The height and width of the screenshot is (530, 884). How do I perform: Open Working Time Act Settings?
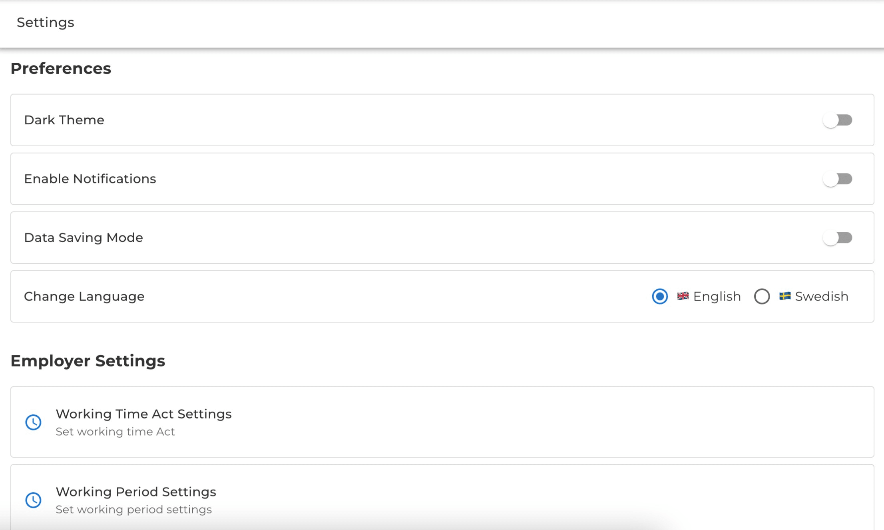click(x=442, y=422)
